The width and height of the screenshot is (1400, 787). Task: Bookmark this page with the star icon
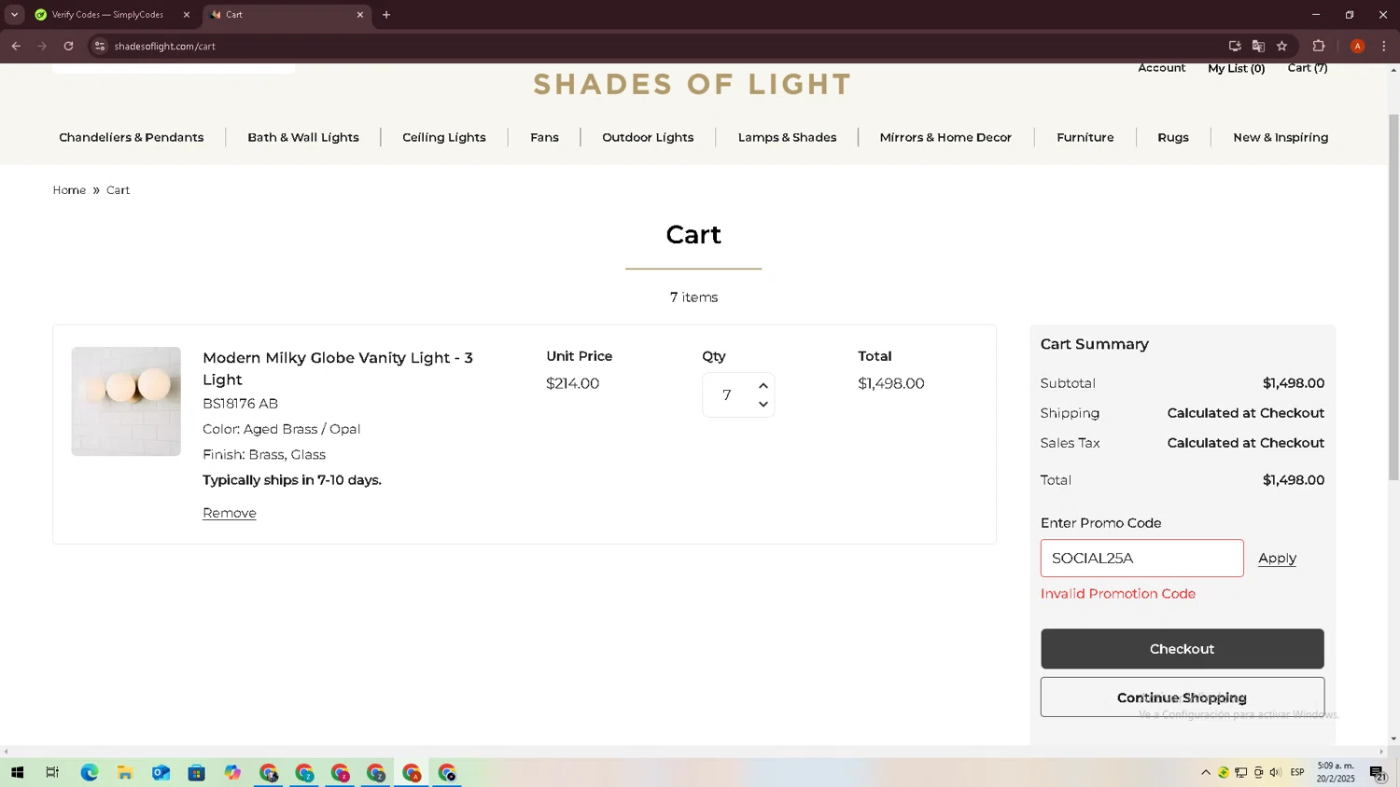1282,46
